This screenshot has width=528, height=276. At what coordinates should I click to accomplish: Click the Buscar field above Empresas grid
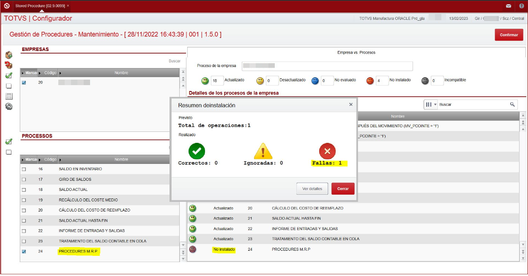click(x=175, y=61)
